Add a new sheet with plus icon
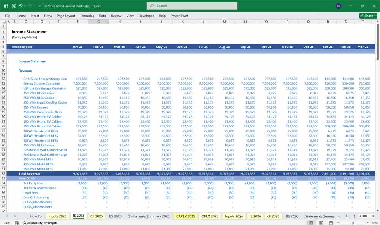380x225 pixels. tap(346, 216)
